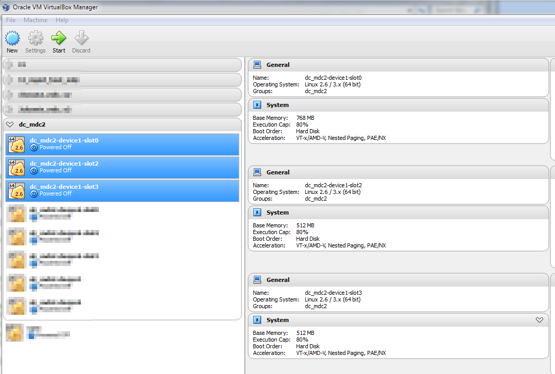The height and width of the screenshot is (374, 555).
Task: Collapse the dc_mdc2 group chevron
Action: (x=10, y=124)
